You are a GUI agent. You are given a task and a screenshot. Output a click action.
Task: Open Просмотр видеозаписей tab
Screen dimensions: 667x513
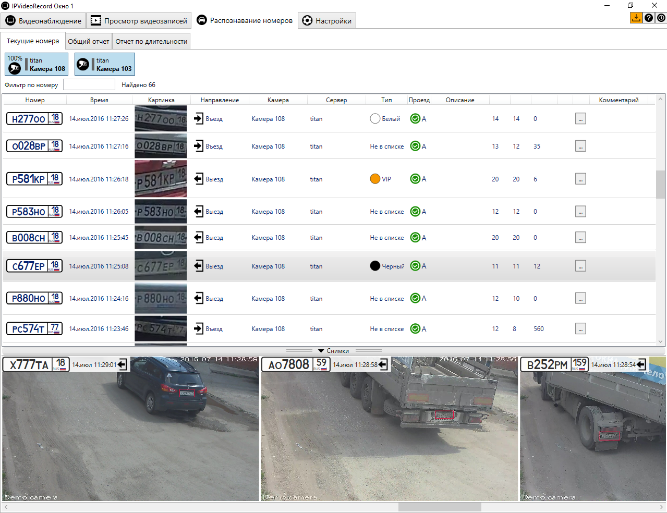(x=139, y=21)
